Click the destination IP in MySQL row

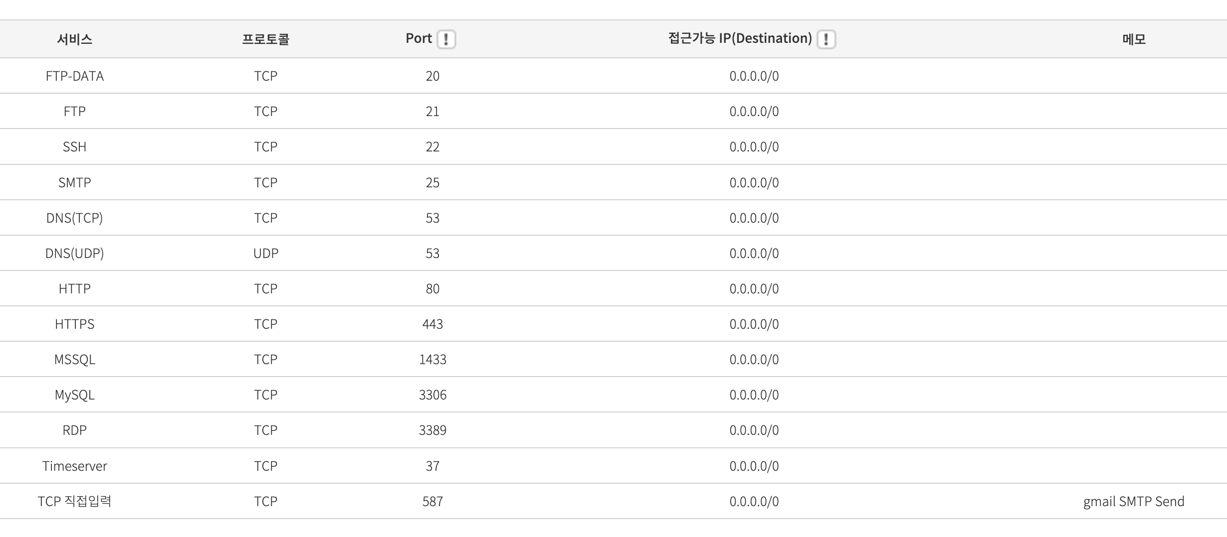(x=754, y=395)
